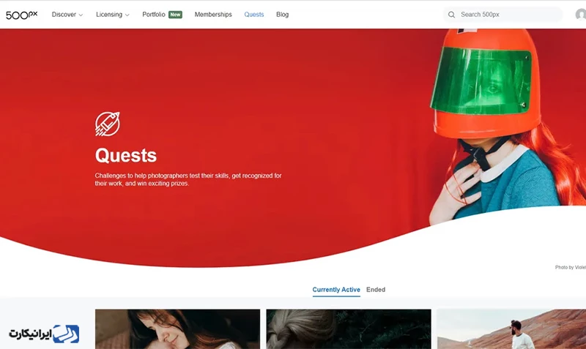Screen dimensions: 586x349
Task: Select the Quests navigation link
Action: (254, 15)
